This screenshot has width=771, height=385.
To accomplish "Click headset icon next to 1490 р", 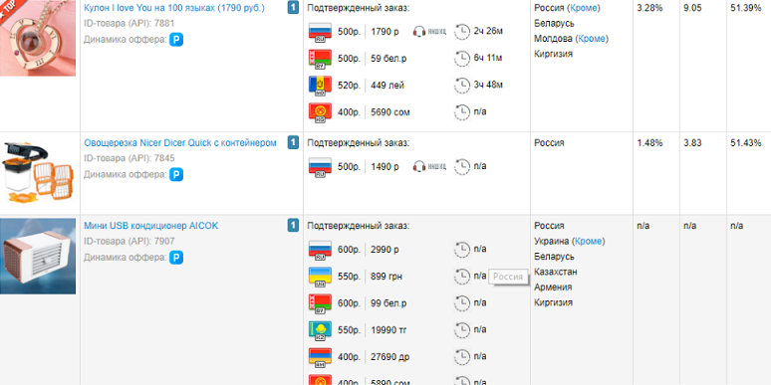I will point(419,166).
